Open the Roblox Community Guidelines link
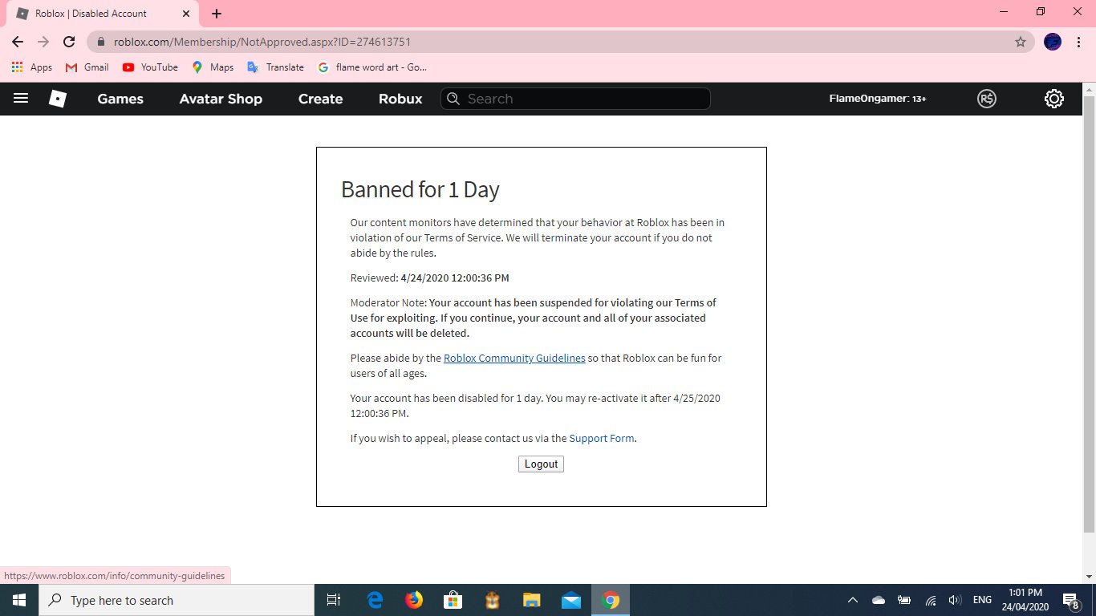This screenshot has height=616, width=1096. [514, 358]
